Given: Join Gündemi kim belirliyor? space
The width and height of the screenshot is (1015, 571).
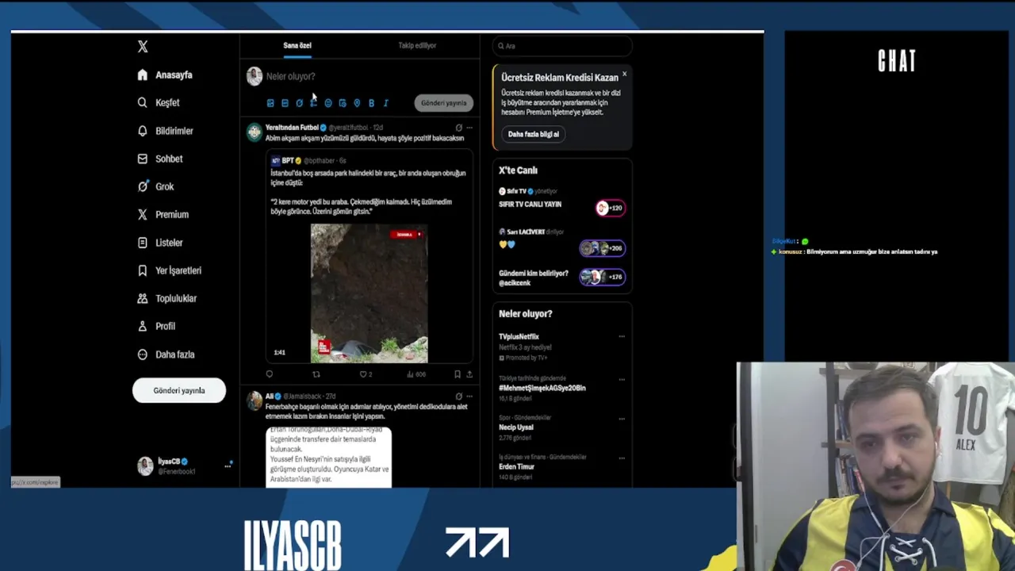Looking at the screenshot, I should tap(534, 278).
